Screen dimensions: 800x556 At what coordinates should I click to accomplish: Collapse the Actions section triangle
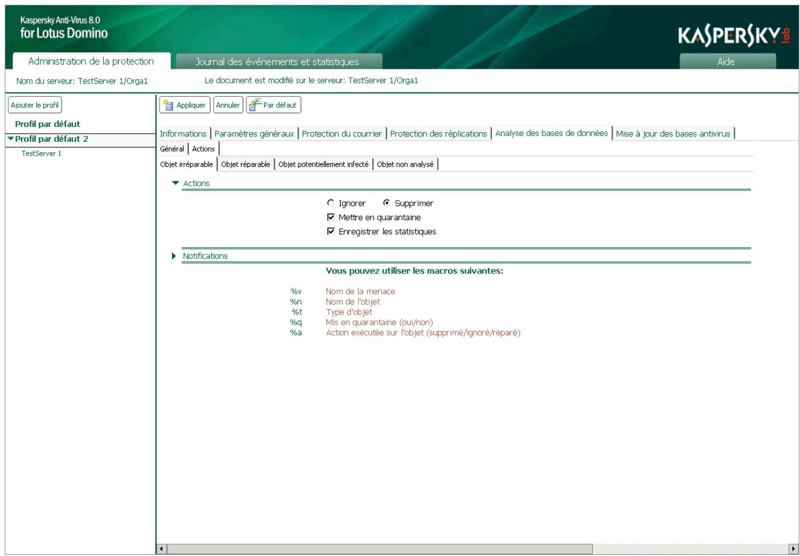pyautogui.click(x=175, y=183)
